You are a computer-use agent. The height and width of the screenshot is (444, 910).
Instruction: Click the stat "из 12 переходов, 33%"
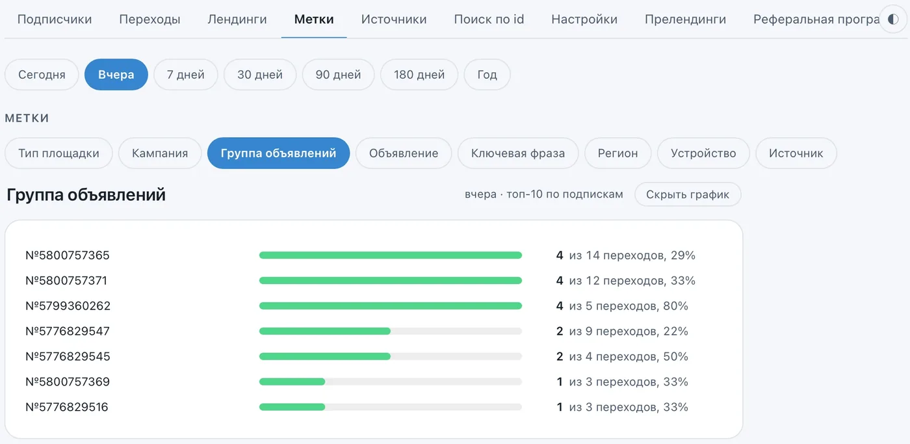(x=632, y=281)
